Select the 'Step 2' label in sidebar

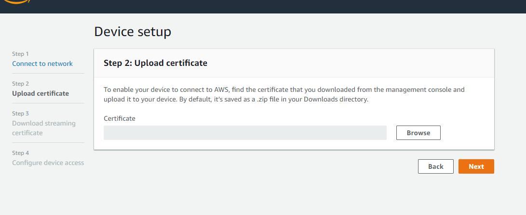click(x=21, y=84)
